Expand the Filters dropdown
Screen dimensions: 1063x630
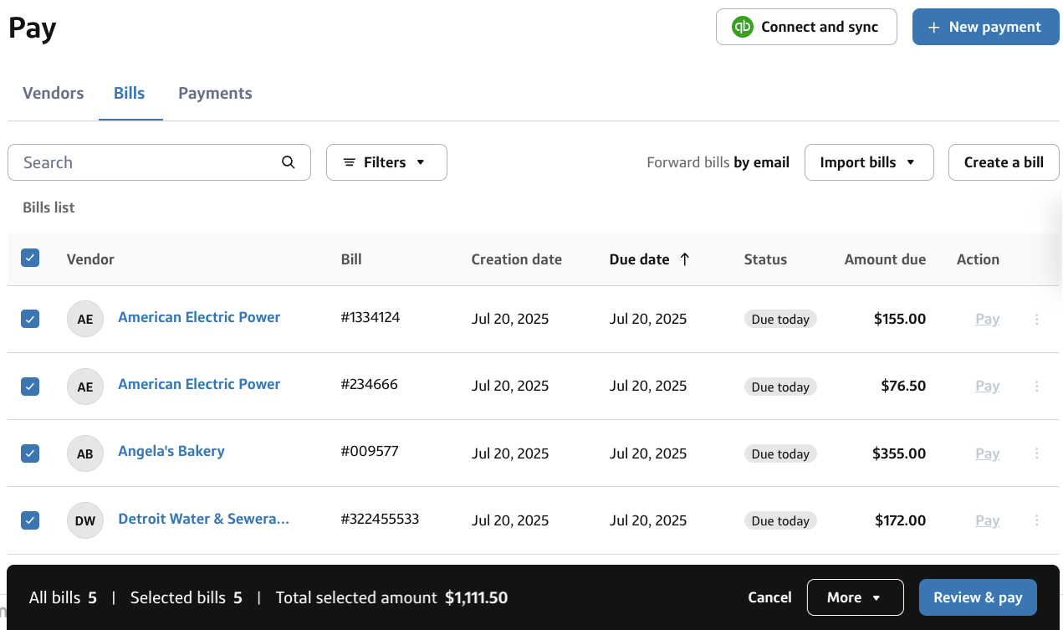pyautogui.click(x=386, y=162)
